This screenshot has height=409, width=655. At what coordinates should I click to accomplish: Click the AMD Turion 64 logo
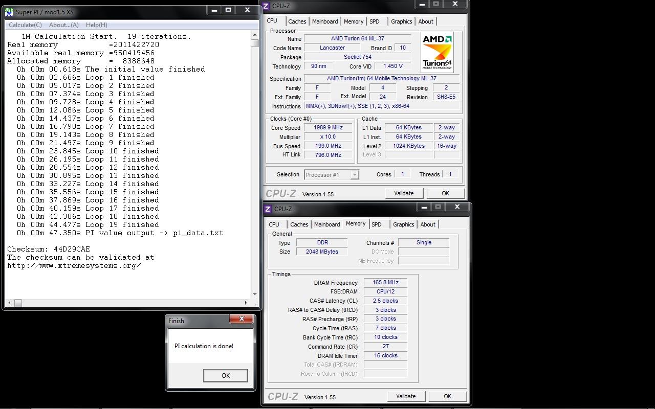coord(437,53)
